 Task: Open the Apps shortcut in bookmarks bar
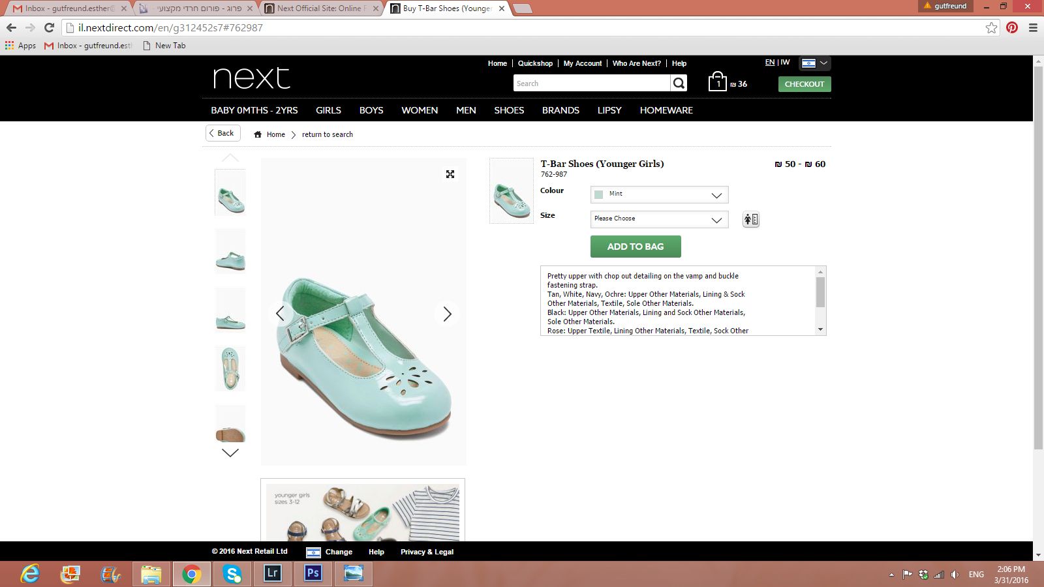point(20,46)
